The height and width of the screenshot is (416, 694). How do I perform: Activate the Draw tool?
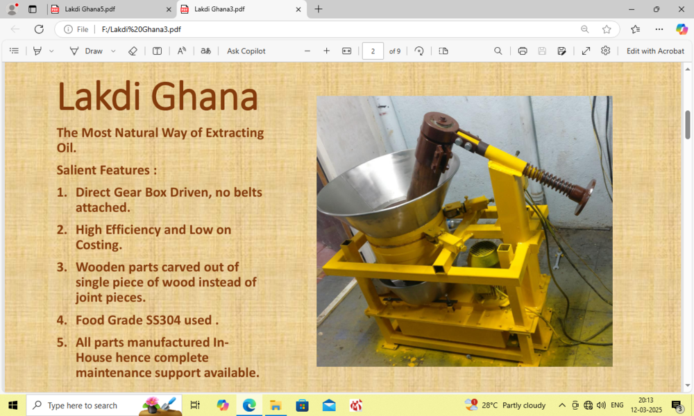click(86, 51)
